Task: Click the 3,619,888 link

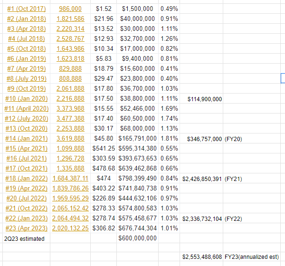Action: pos(70,139)
